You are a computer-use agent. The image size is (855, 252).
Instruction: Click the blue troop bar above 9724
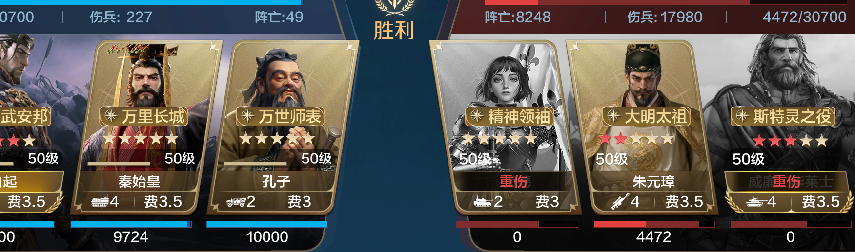131,224
